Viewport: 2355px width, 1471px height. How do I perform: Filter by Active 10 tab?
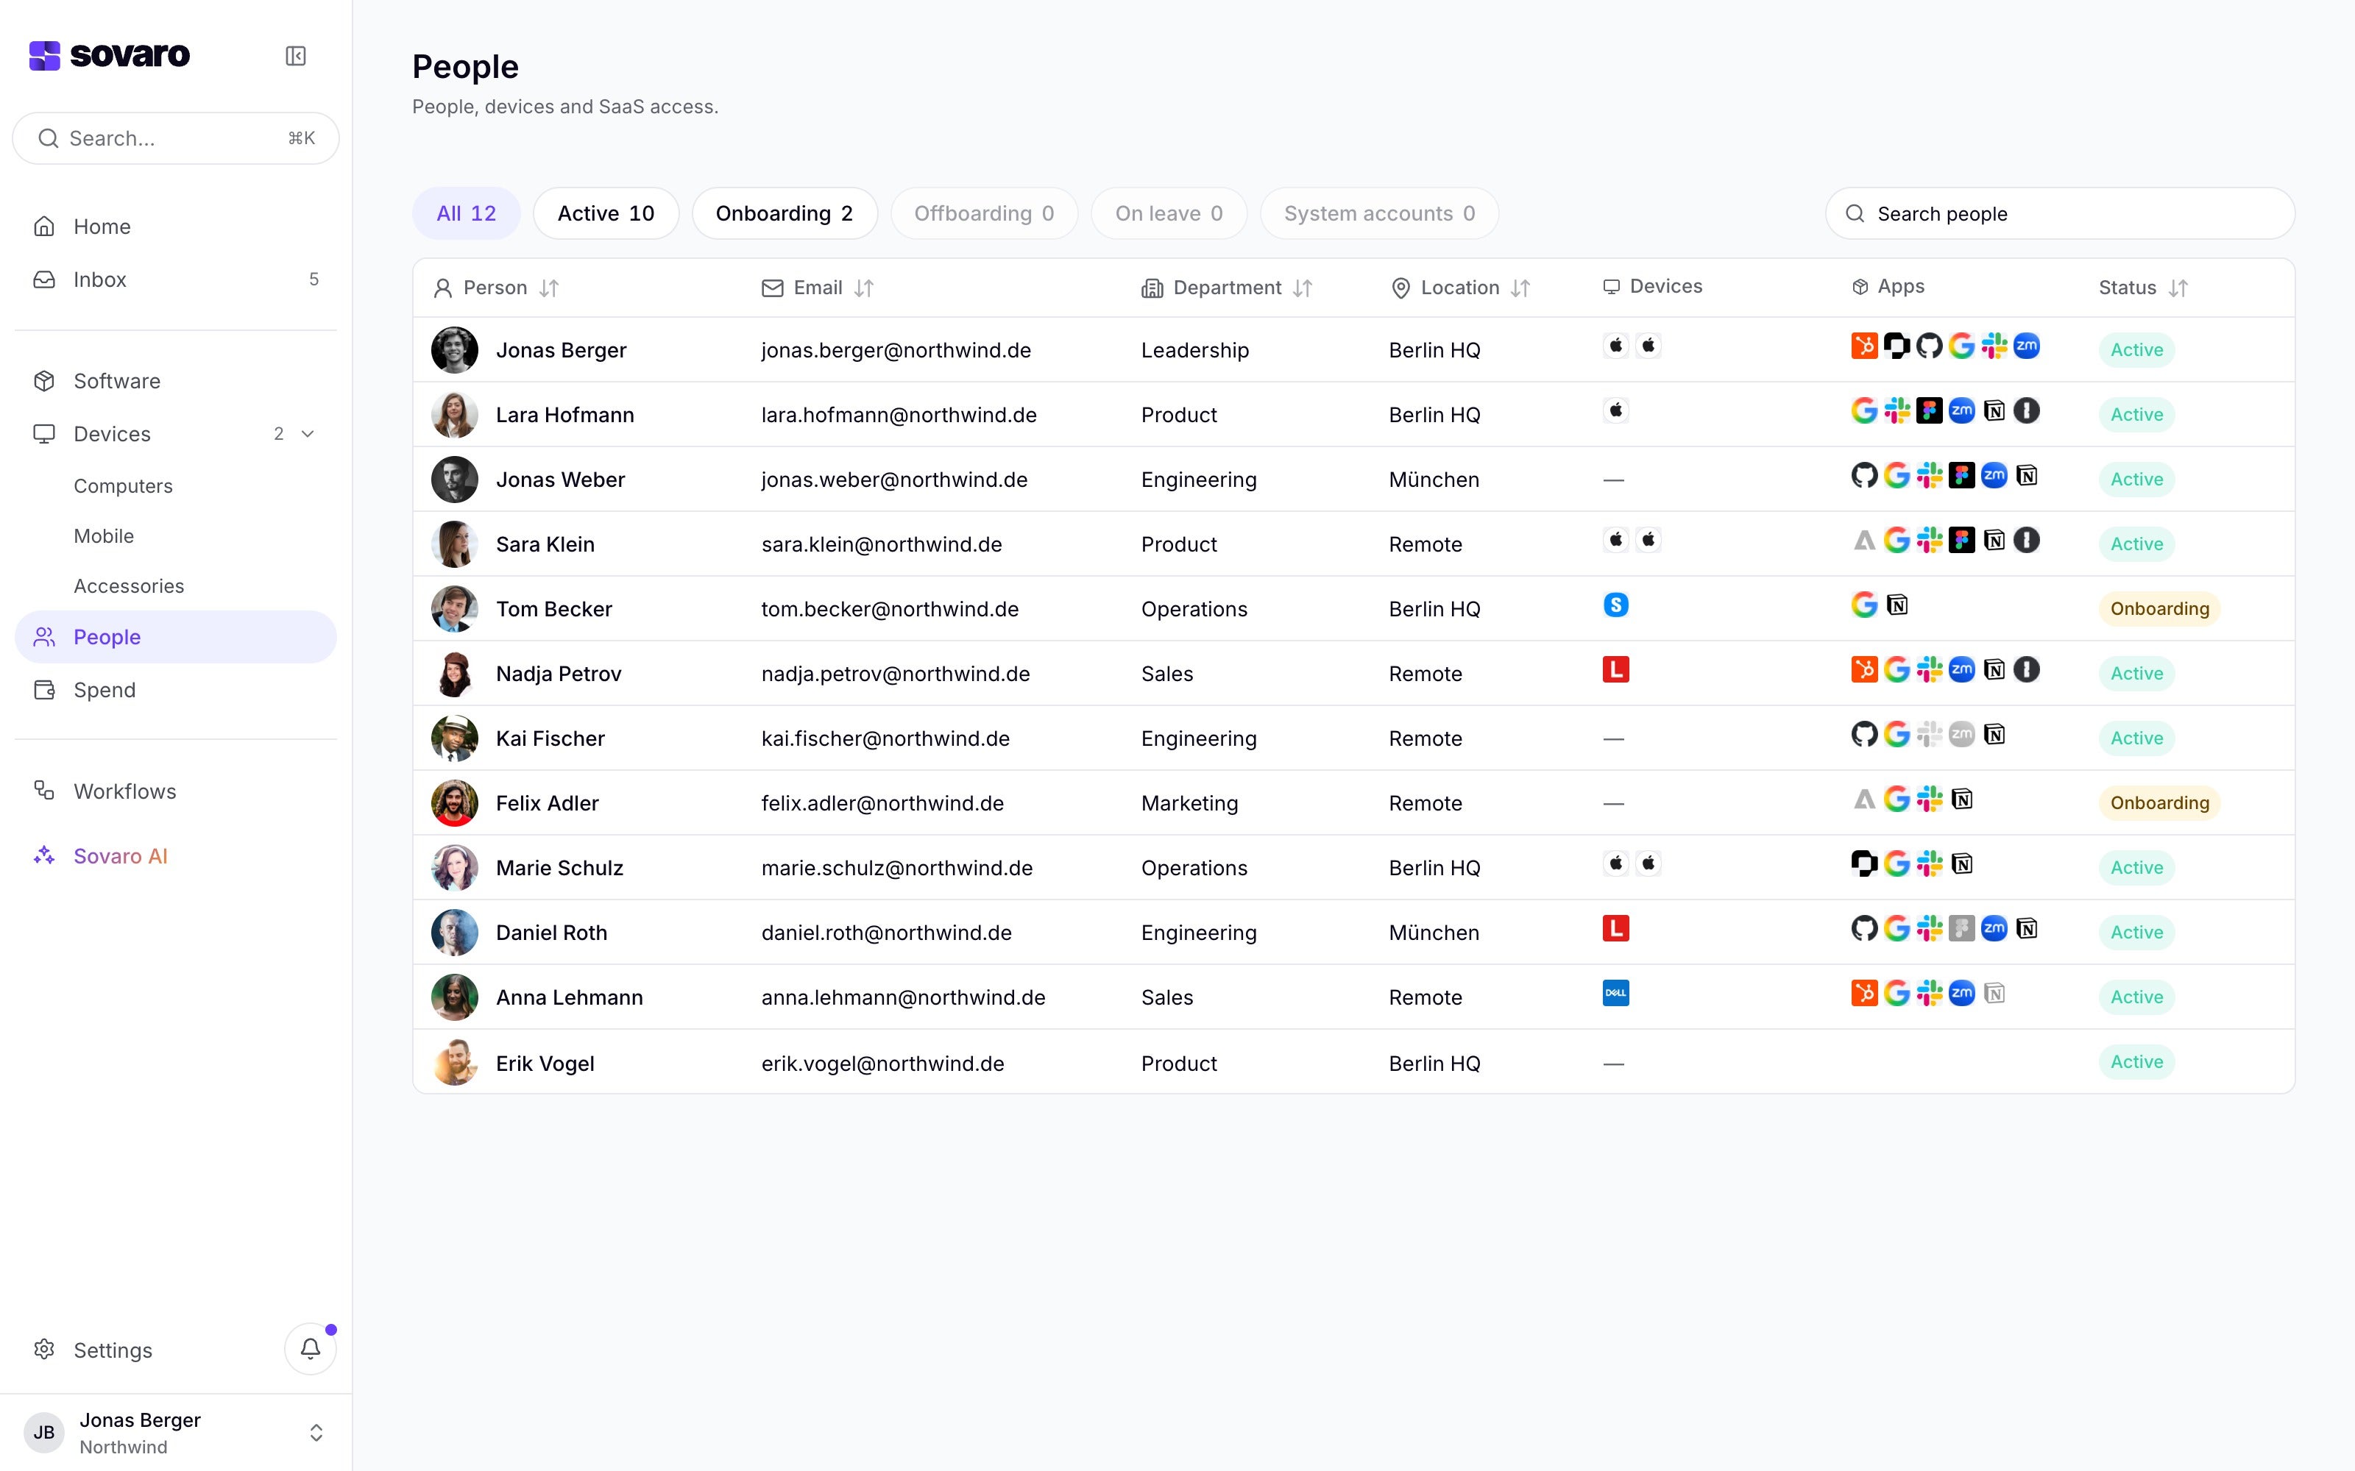[x=605, y=213]
